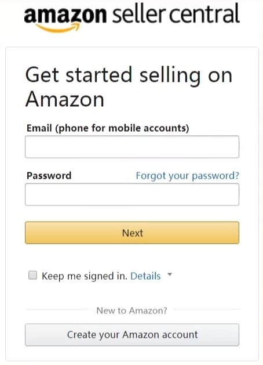Click the divider line right of 'New to Amazon?'
The width and height of the screenshot is (263, 365).
point(207,309)
